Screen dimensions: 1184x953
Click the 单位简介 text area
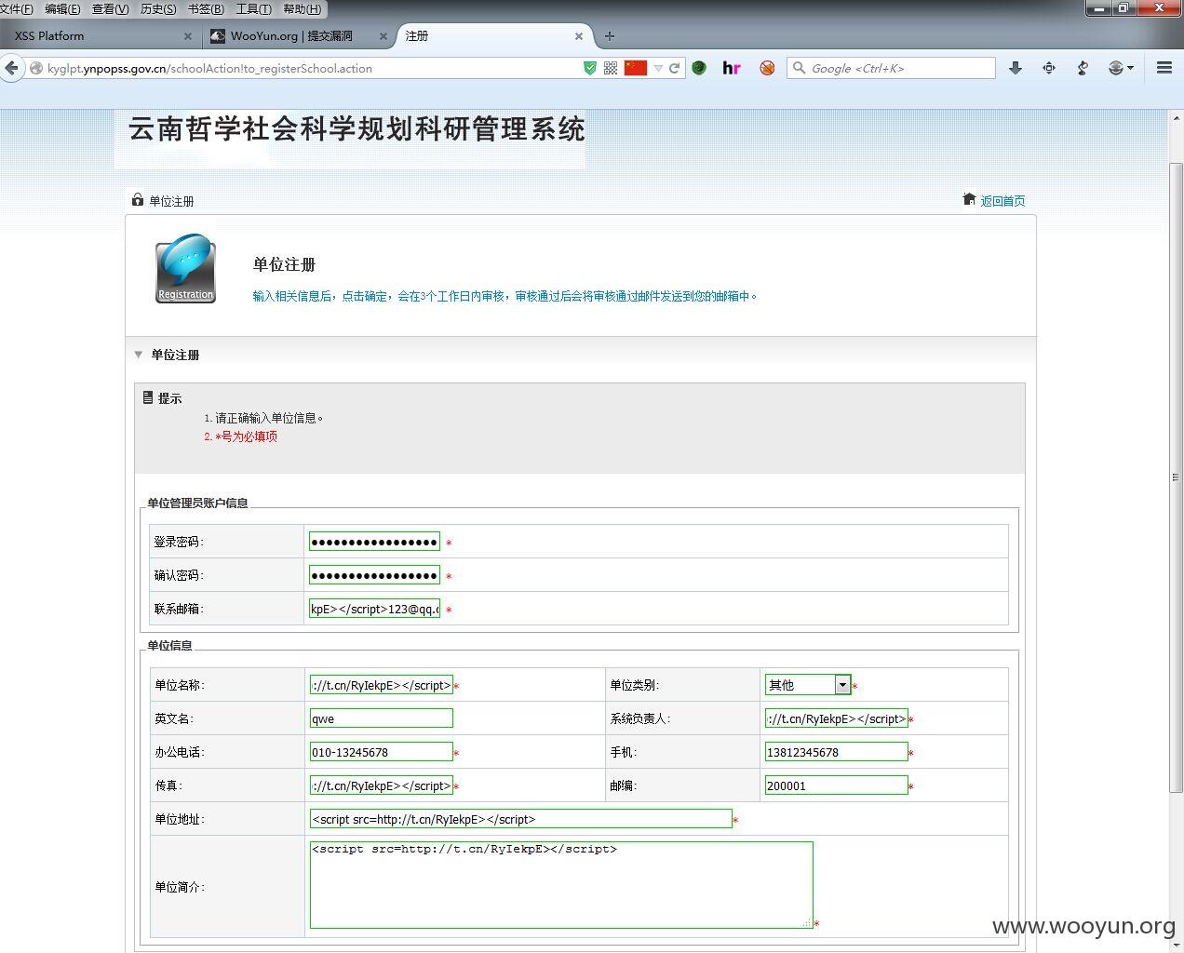click(561, 885)
